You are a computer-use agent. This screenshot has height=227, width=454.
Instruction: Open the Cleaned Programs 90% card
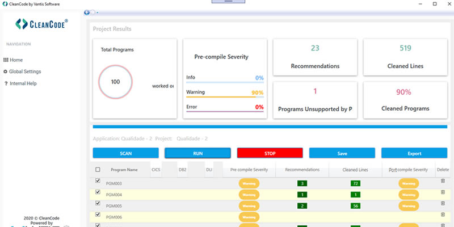coord(405,100)
